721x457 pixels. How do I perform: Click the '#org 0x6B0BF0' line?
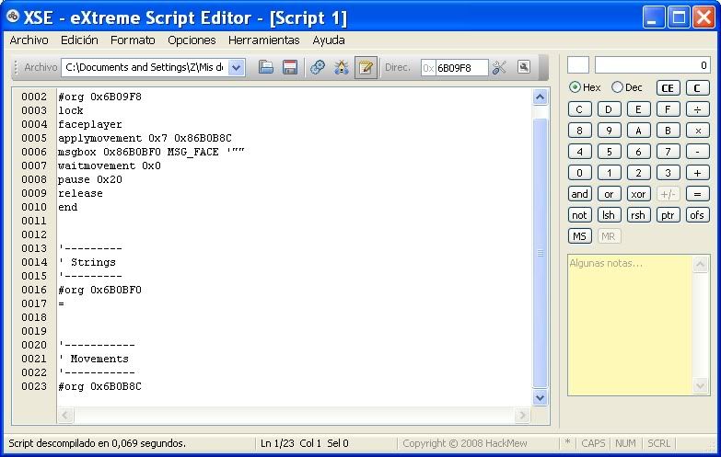99,290
